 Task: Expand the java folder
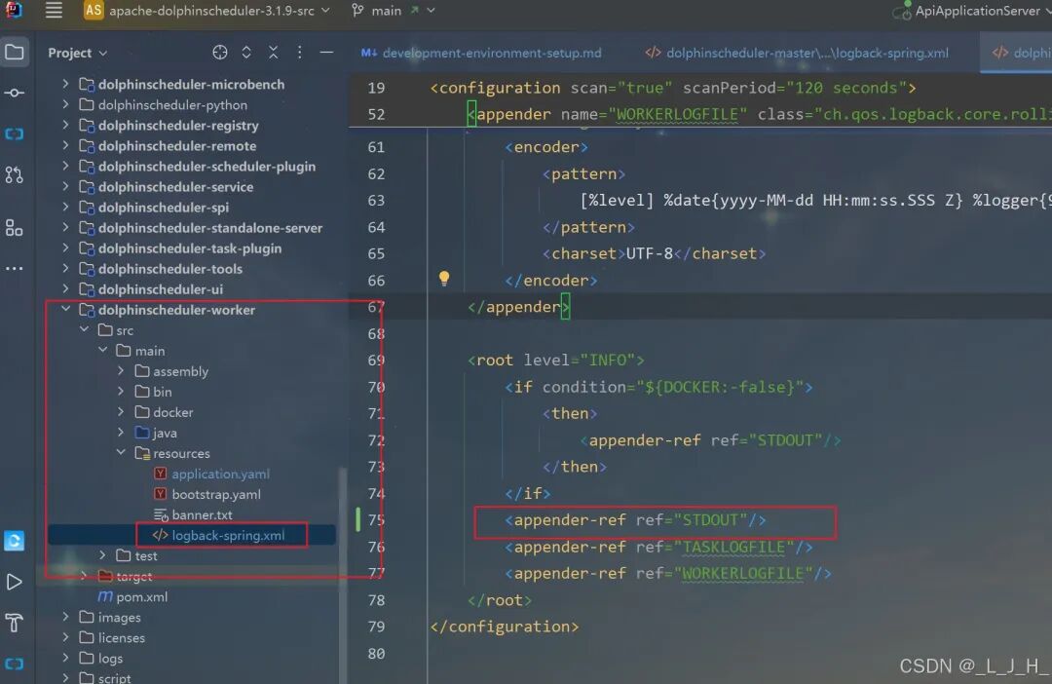[121, 433]
